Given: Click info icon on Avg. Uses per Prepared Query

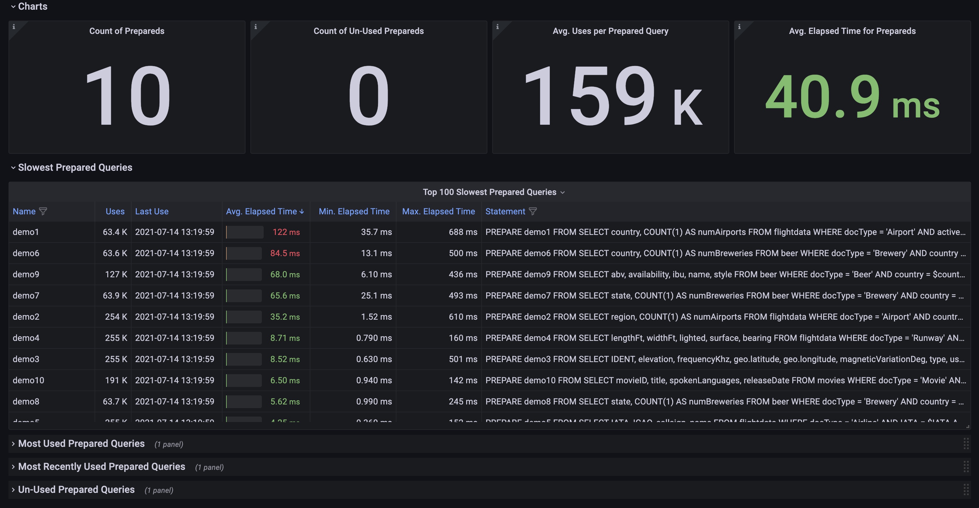Looking at the screenshot, I should pos(497,27).
